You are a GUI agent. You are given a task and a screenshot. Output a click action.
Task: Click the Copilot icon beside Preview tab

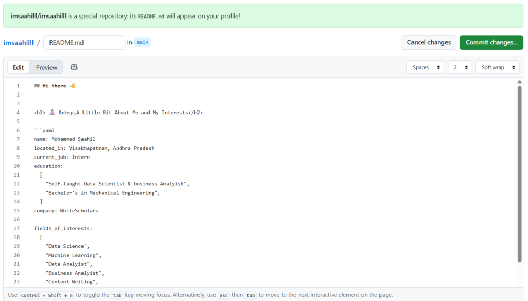74,67
